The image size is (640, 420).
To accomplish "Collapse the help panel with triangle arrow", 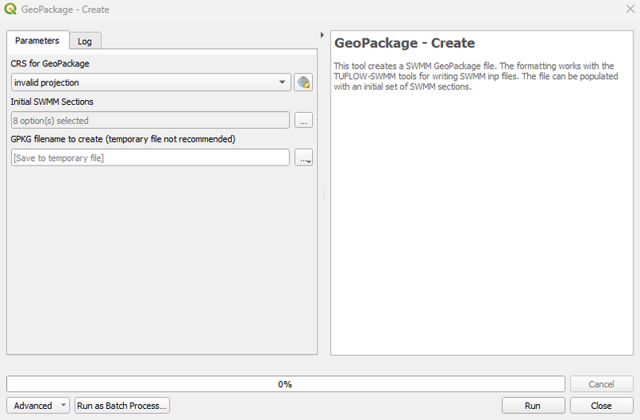I will point(322,35).
